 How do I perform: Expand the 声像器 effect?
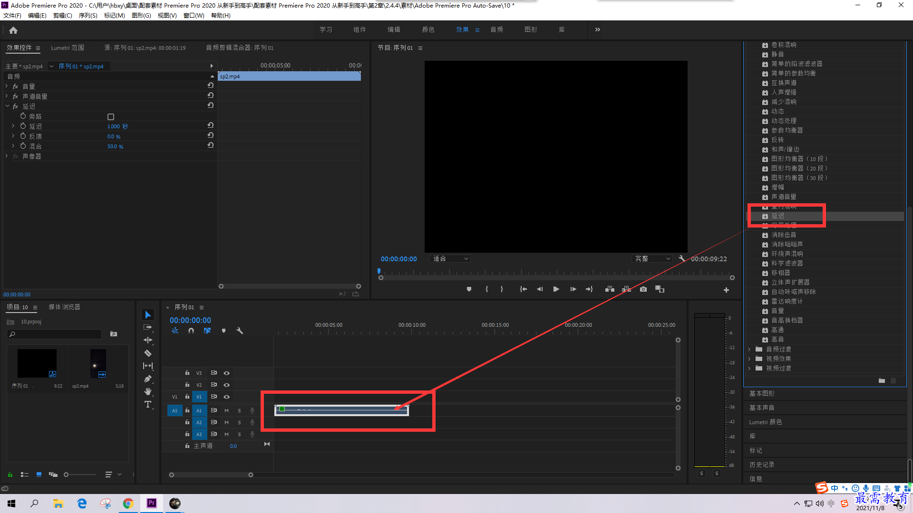pyautogui.click(x=7, y=156)
